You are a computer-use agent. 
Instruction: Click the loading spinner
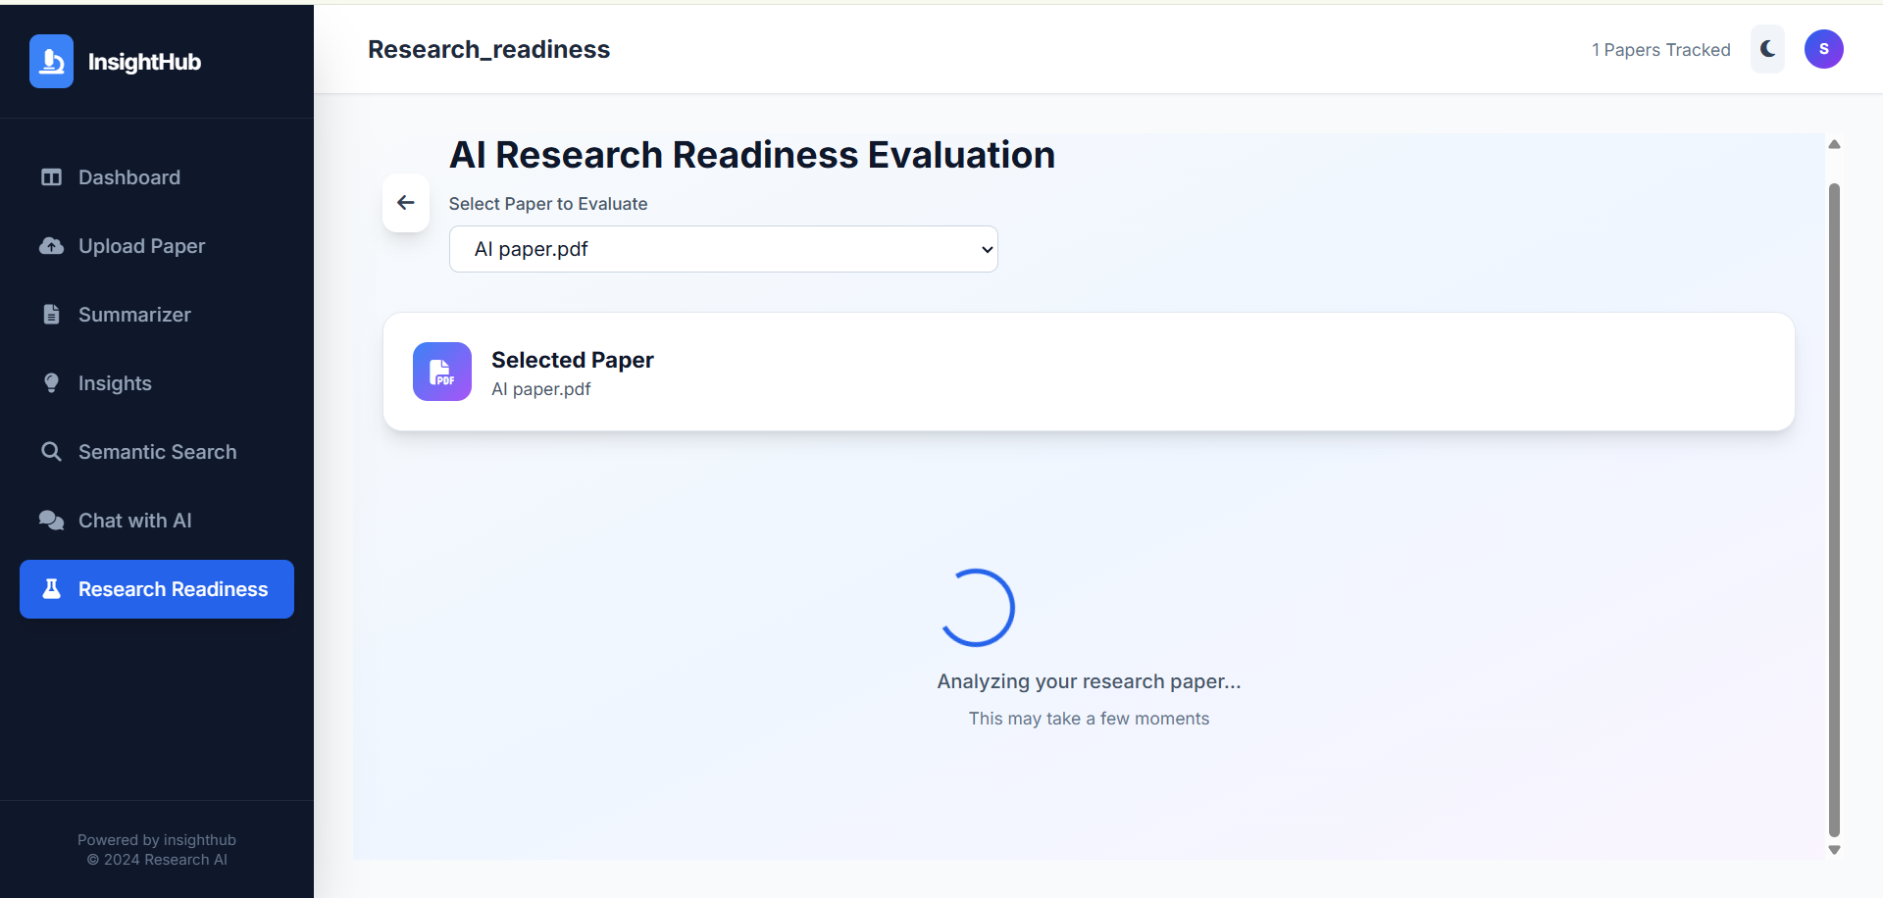point(976,608)
